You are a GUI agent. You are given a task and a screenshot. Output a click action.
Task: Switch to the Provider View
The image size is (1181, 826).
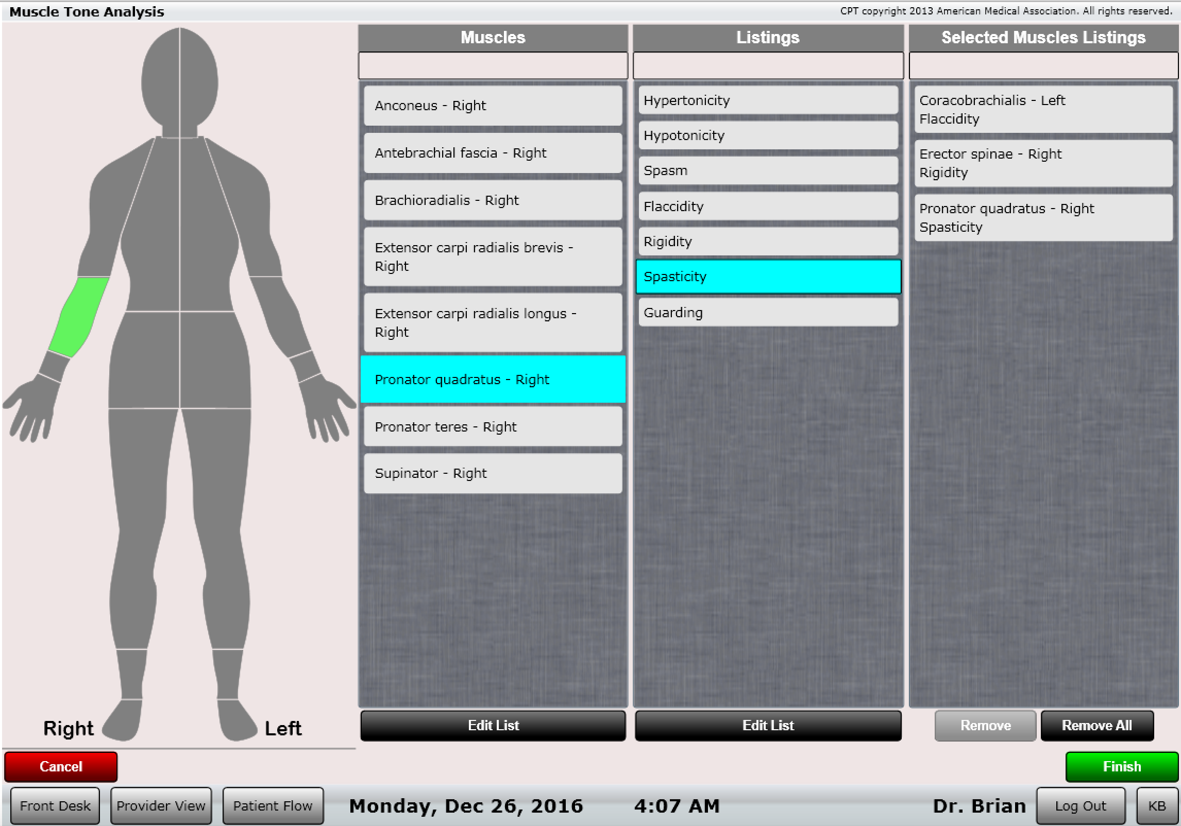[x=160, y=805]
